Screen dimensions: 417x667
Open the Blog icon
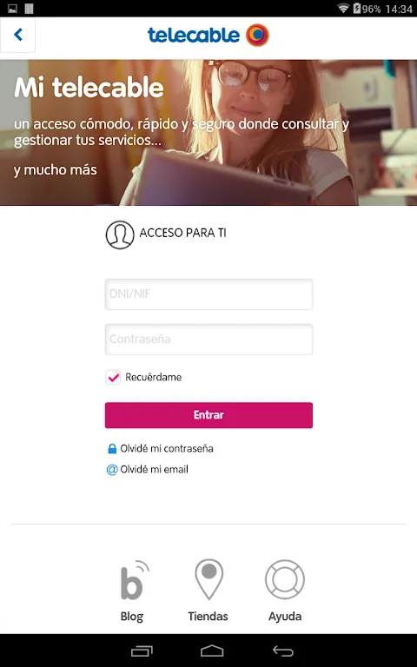point(133,580)
